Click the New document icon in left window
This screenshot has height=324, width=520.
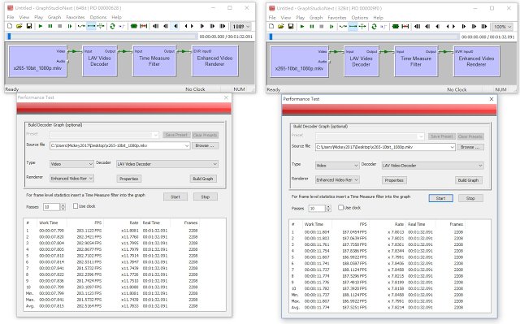coord(10,26)
